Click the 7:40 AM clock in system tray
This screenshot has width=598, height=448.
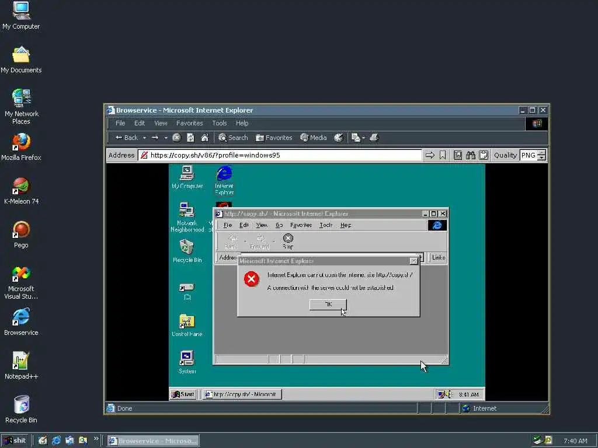tap(575, 441)
